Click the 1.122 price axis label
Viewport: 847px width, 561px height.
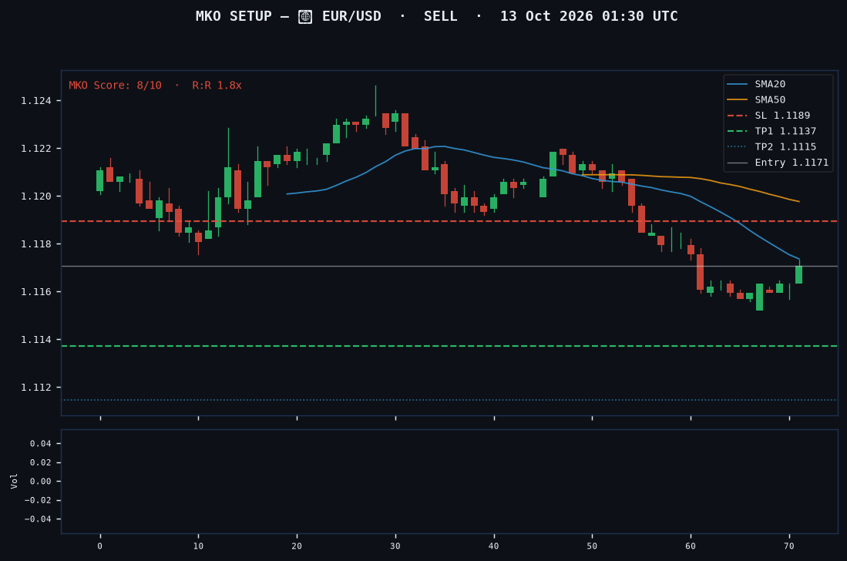coord(35,149)
